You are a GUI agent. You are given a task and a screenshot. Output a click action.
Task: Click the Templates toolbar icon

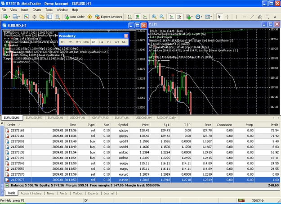point(207,17)
